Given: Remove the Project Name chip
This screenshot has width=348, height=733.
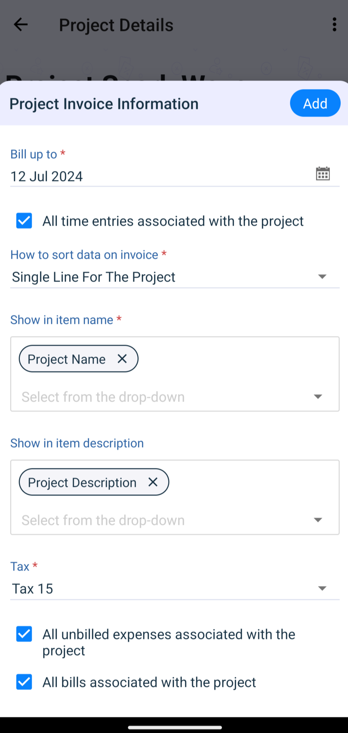Looking at the screenshot, I should click(x=122, y=359).
